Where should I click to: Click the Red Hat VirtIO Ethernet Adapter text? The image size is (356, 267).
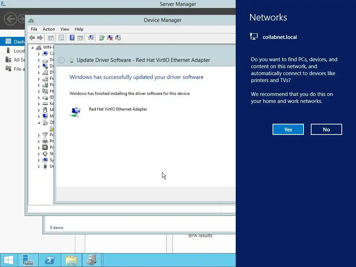(118, 109)
